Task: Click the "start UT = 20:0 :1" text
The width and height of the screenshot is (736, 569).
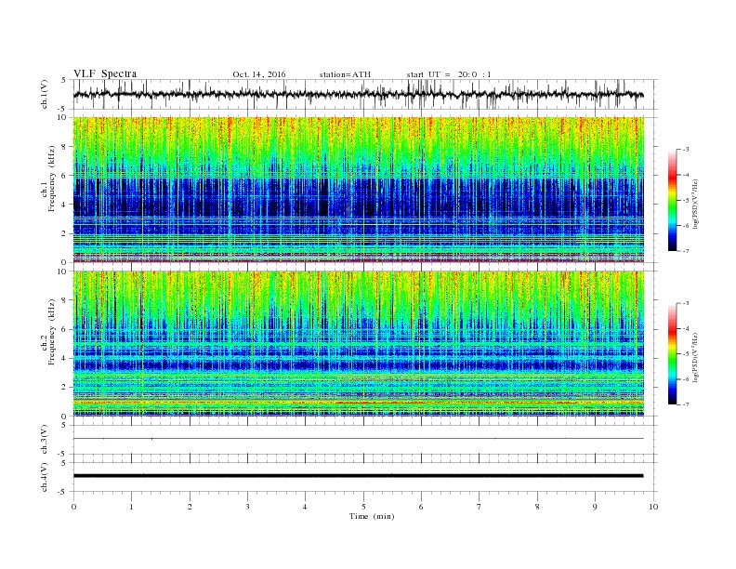Action: coord(449,74)
